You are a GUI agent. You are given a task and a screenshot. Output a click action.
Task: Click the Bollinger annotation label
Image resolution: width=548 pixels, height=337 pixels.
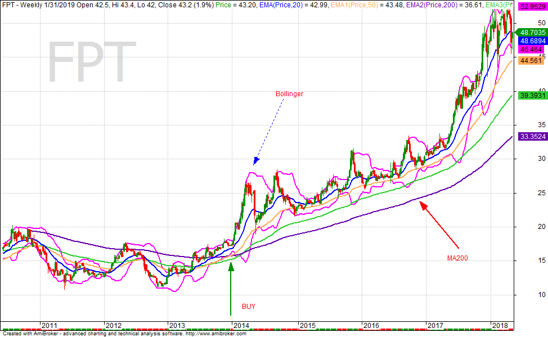tap(289, 94)
